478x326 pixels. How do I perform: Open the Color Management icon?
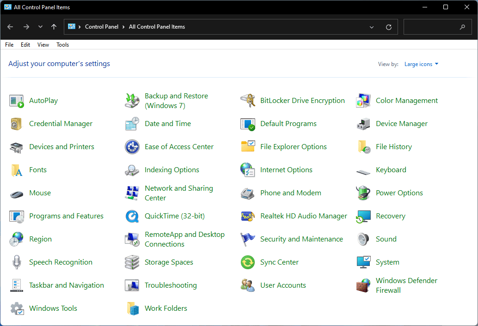pos(363,101)
